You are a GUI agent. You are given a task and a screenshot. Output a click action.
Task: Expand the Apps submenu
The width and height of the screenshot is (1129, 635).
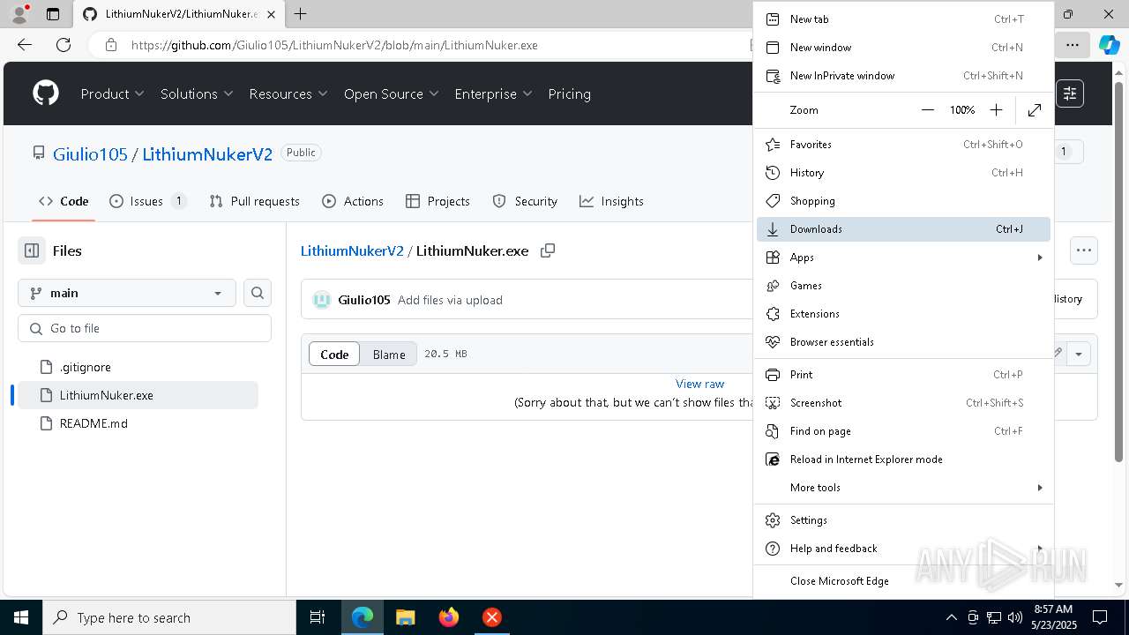pyautogui.click(x=903, y=258)
